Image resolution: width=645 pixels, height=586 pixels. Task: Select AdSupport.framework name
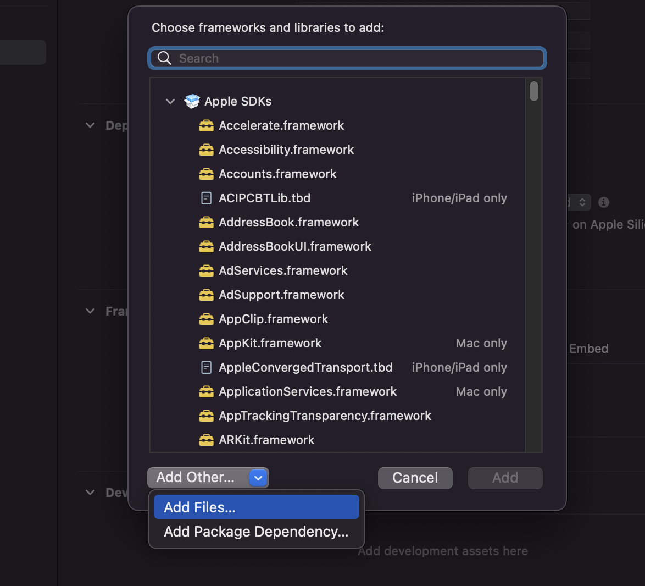[x=281, y=295]
